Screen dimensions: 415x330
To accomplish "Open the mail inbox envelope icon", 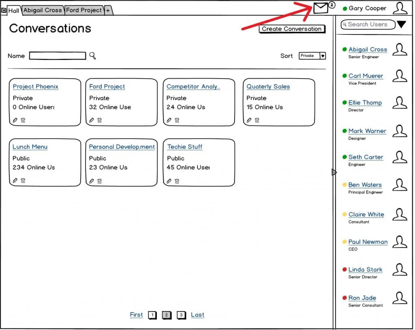I will tap(320, 8).
